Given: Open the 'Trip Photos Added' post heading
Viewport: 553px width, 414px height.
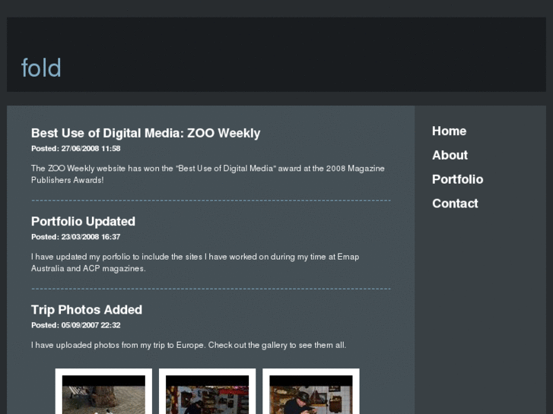Looking at the screenshot, I should (87, 310).
